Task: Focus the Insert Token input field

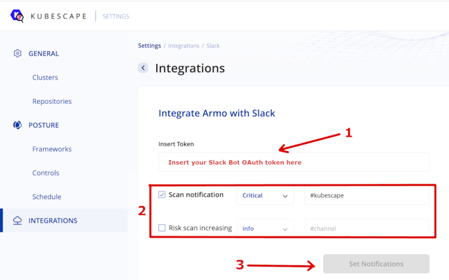Action: click(294, 162)
